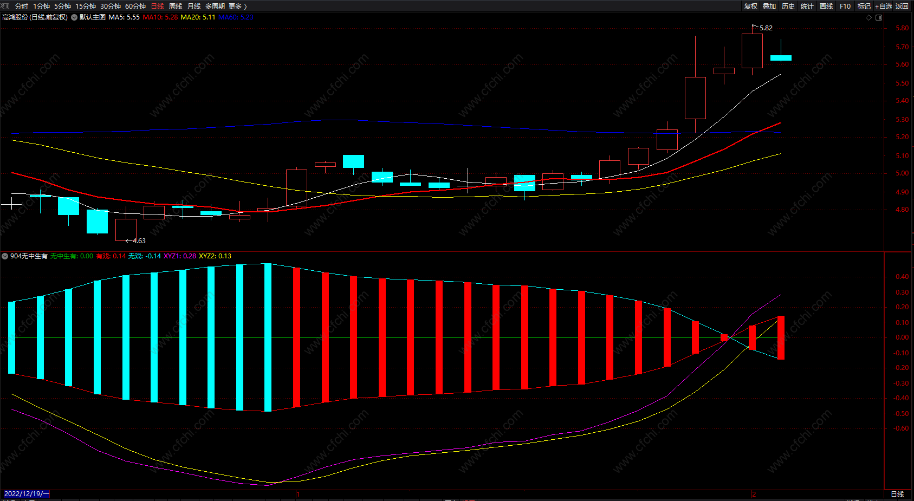
Task: Click the 5.00 price axis label
Action: coord(902,174)
